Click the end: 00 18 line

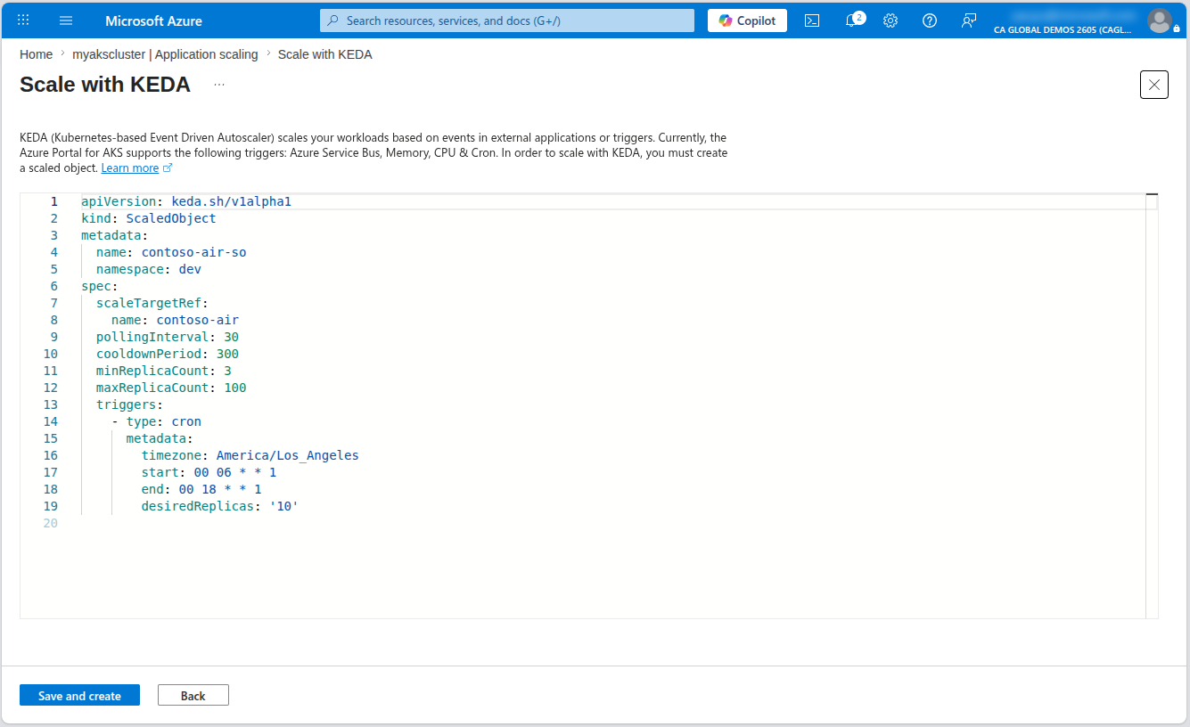[x=201, y=489]
